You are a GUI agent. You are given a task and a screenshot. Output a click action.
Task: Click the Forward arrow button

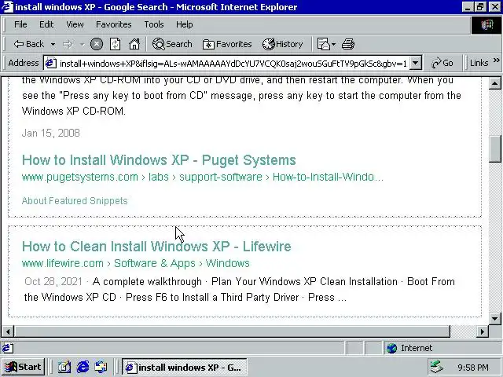(x=68, y=44)
